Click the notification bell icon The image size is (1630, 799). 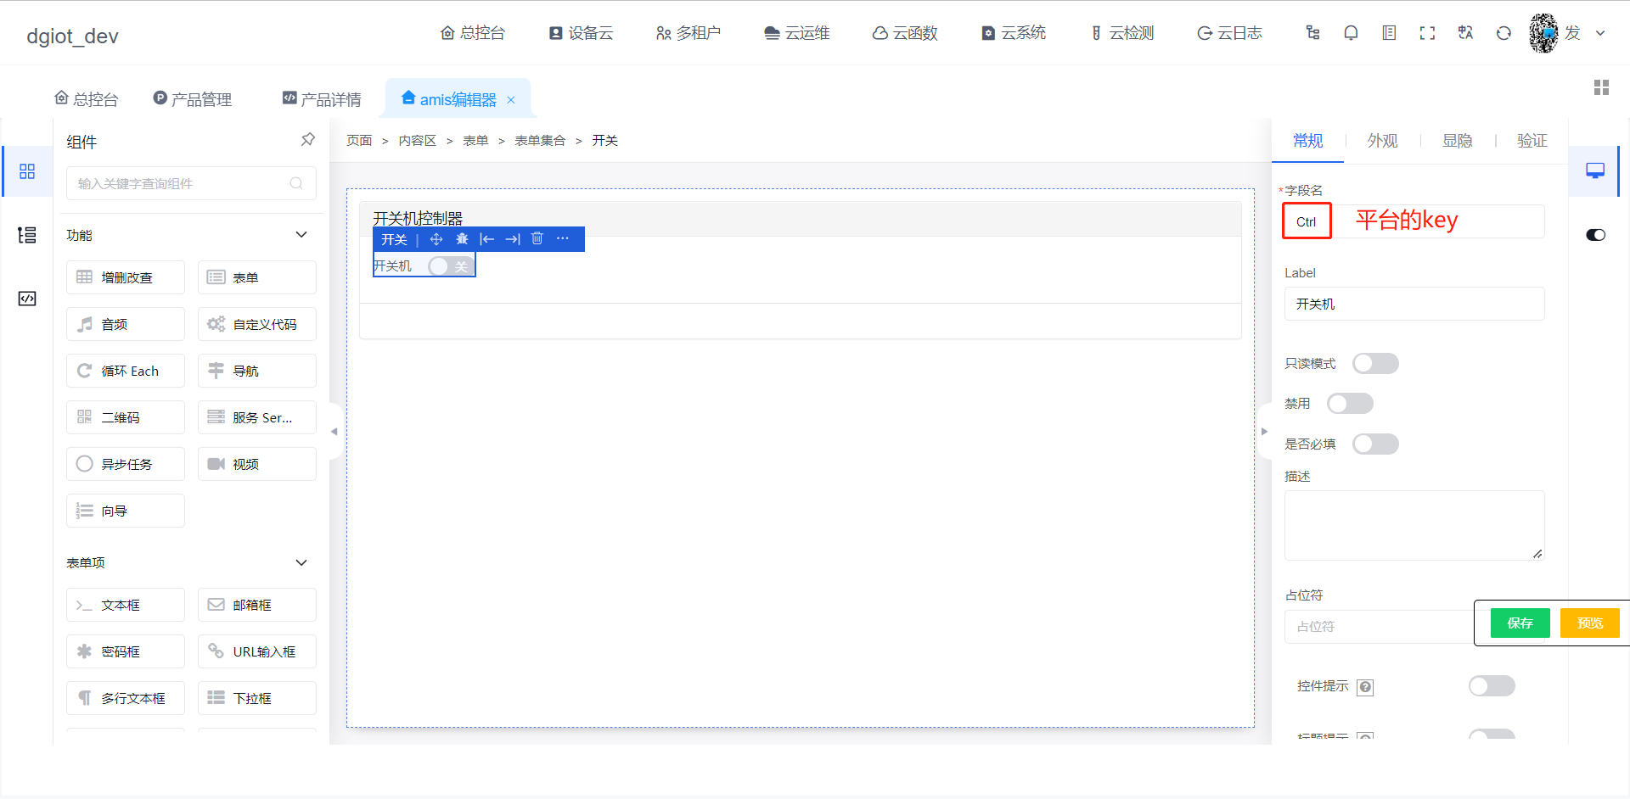(x=1351, y=33)
